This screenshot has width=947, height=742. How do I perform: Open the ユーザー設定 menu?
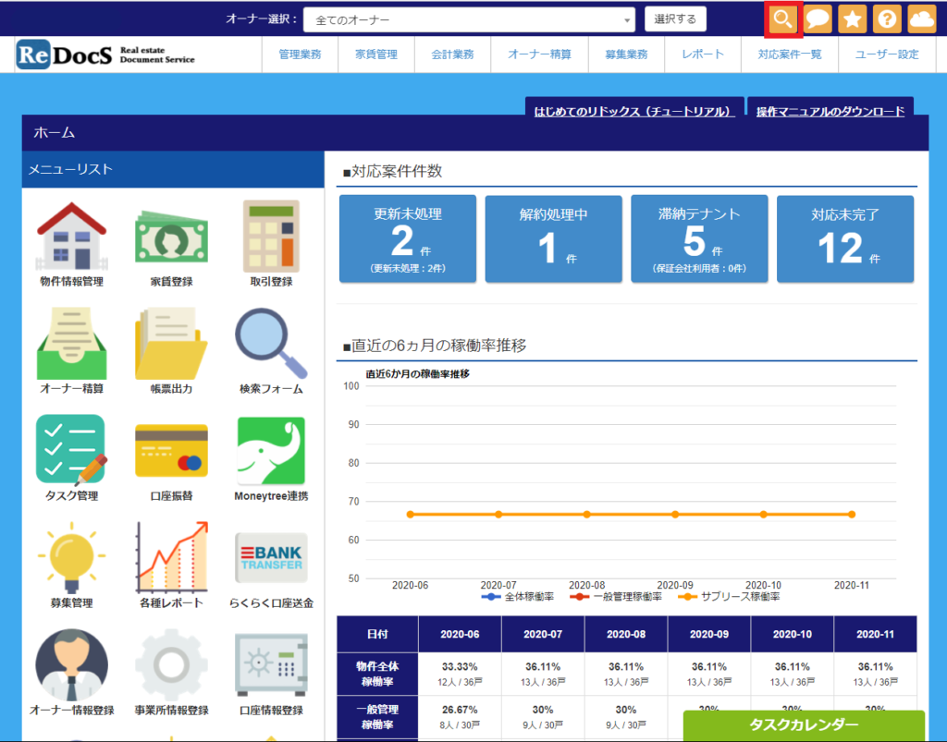pos(887,55)
